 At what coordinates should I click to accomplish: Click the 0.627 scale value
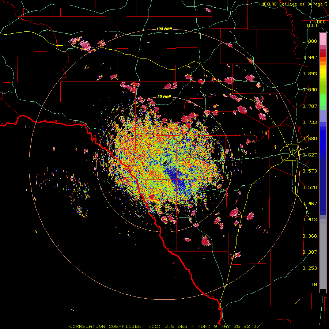point(310,155)
